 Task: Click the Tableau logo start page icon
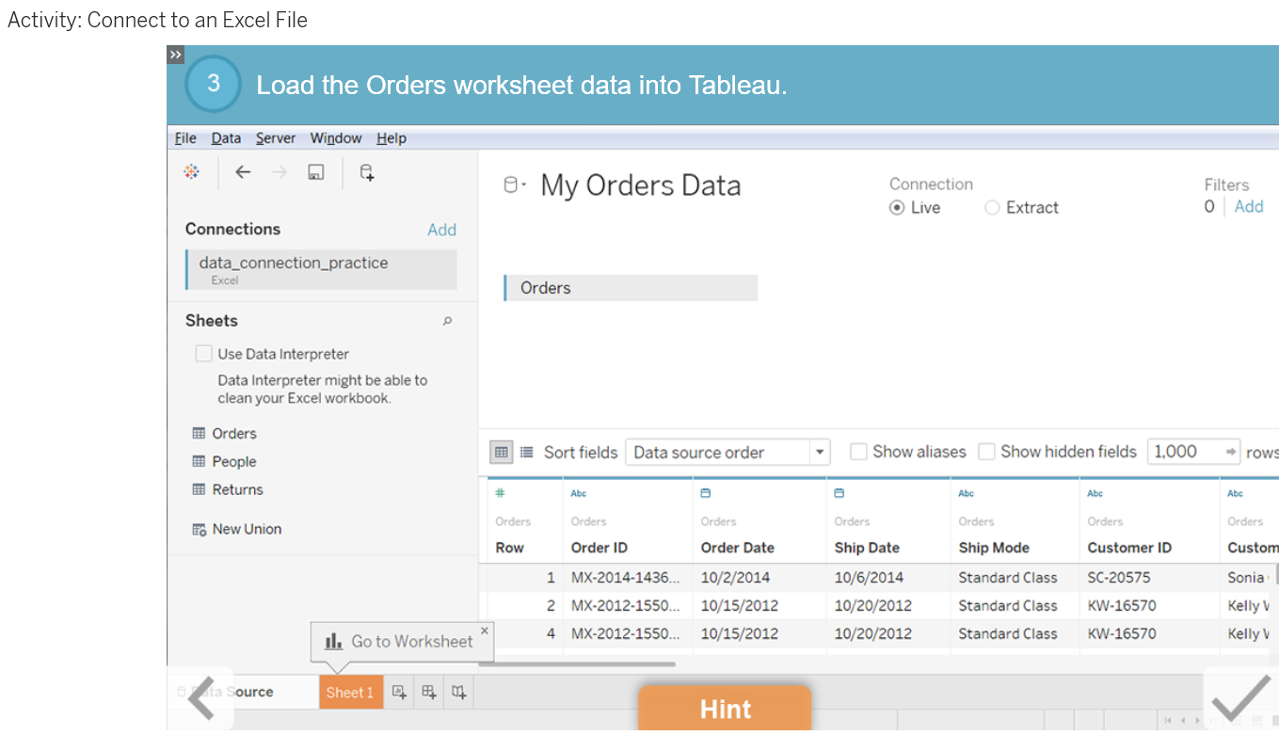pos(191,171)
